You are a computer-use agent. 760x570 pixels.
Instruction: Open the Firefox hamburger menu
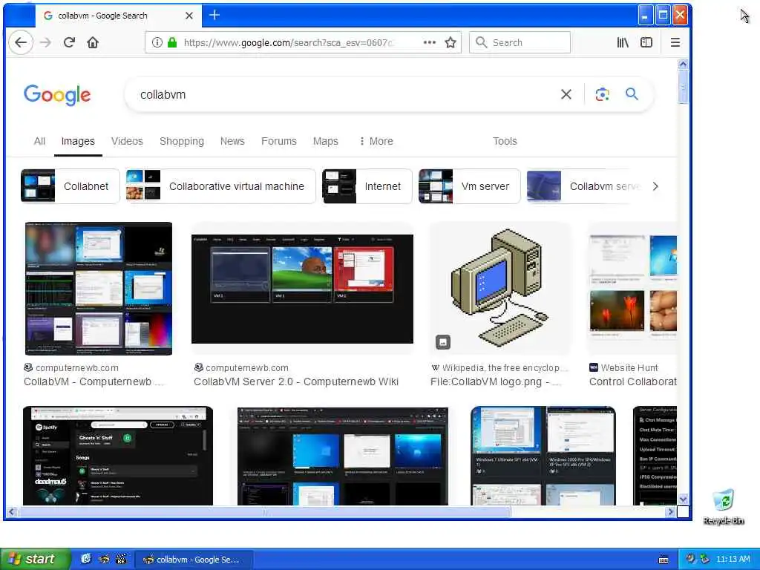[x=675, y=42]
